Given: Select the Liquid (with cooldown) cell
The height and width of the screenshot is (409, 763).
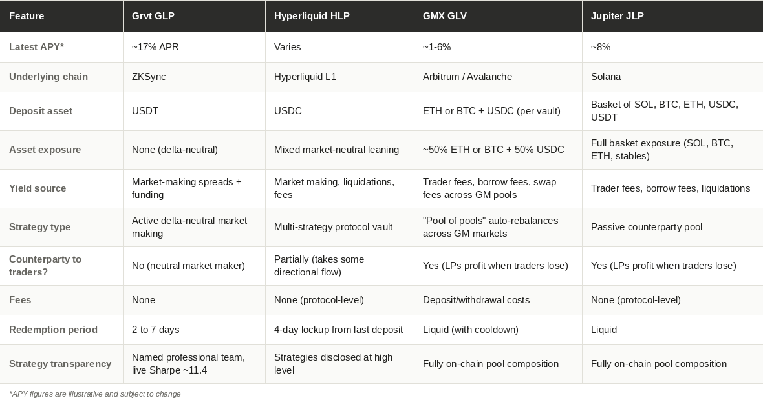Looking at the screenshot, I should pos(499,330).
